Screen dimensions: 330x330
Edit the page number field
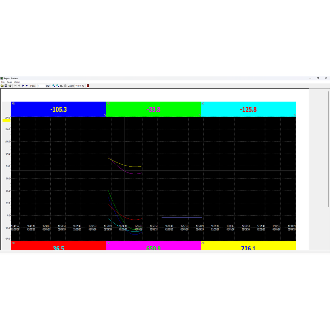point(41,86)
